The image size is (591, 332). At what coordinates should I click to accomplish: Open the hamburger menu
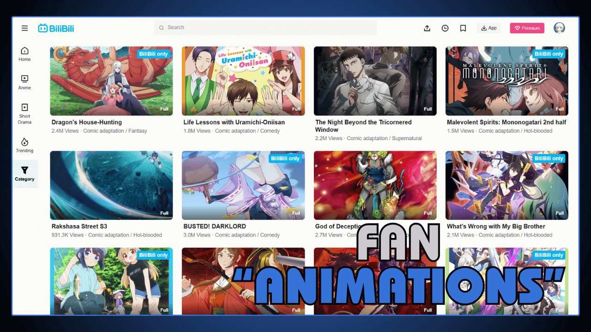point(24,28)
